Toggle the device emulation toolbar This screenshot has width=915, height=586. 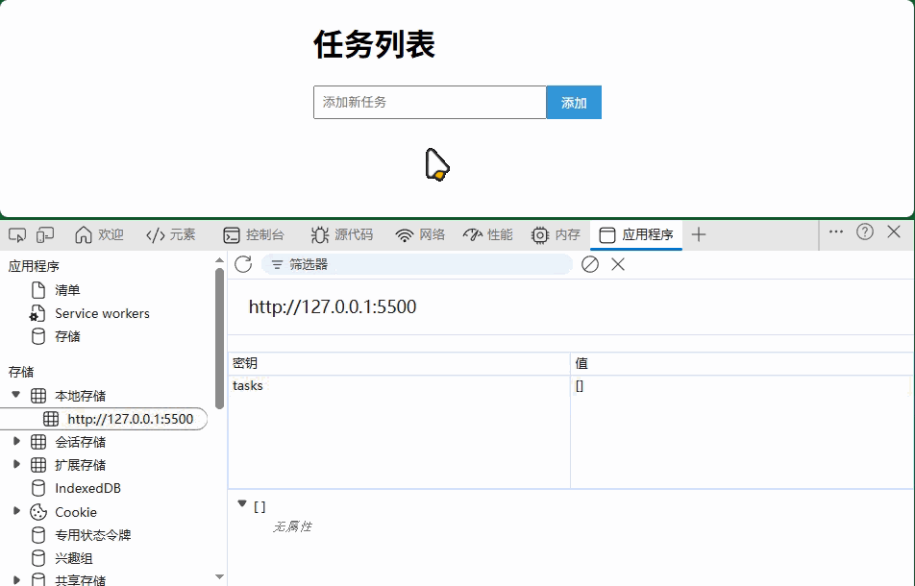(43, 233)
